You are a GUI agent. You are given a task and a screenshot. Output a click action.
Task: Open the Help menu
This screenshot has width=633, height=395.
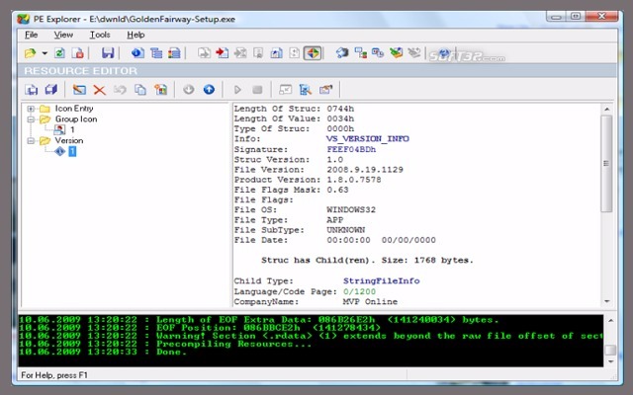pyautogui.click(x=136, y=35)
